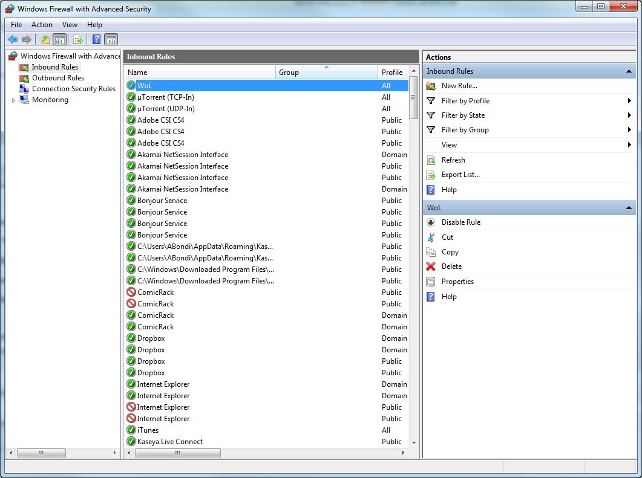Select the µTorrent (TCP-In) rule
This screenshot has width=642, height=478.
click(x=266, y=97)
